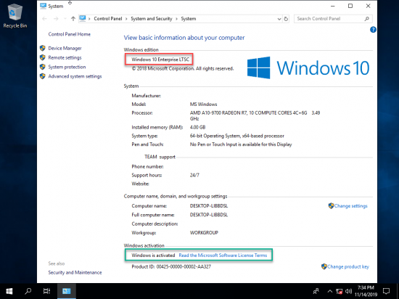Click shield icon beside System protection
The height and width of the screenshot is (299, 399).
pos(43,67)
